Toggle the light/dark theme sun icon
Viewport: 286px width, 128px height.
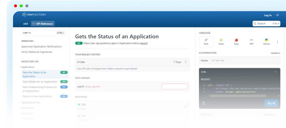tap(278, 15)
